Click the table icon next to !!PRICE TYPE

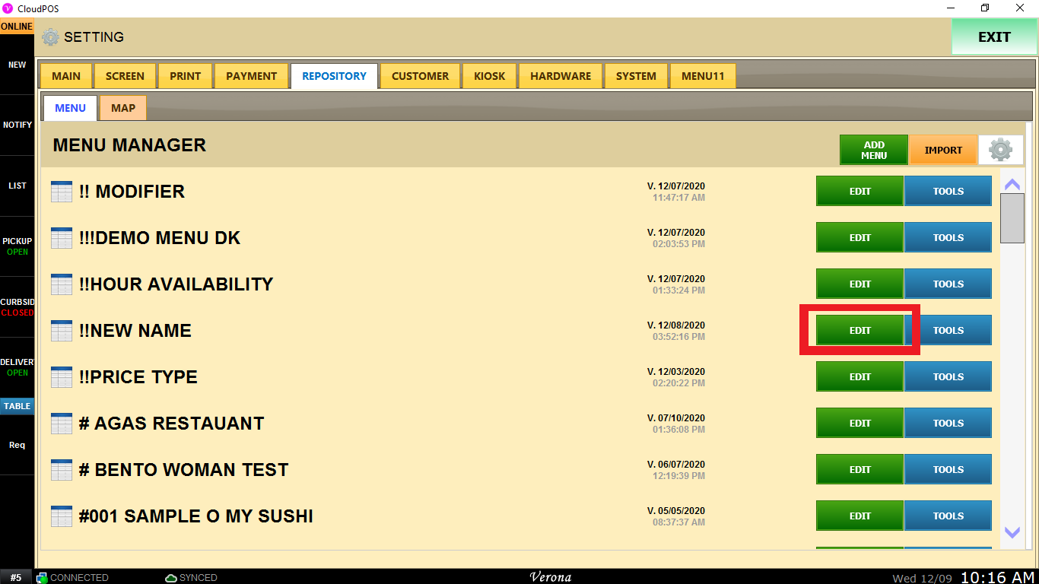tap(62, 377)
